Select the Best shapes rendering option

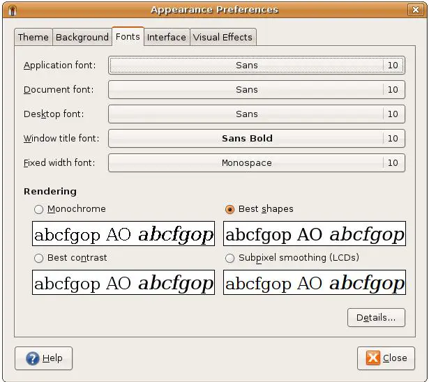[x=229, y=209]
